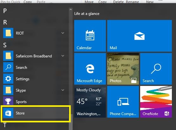Click Paste in the background Explorer ribbon
Screen dimensions: 176x130
click(41, 2)
